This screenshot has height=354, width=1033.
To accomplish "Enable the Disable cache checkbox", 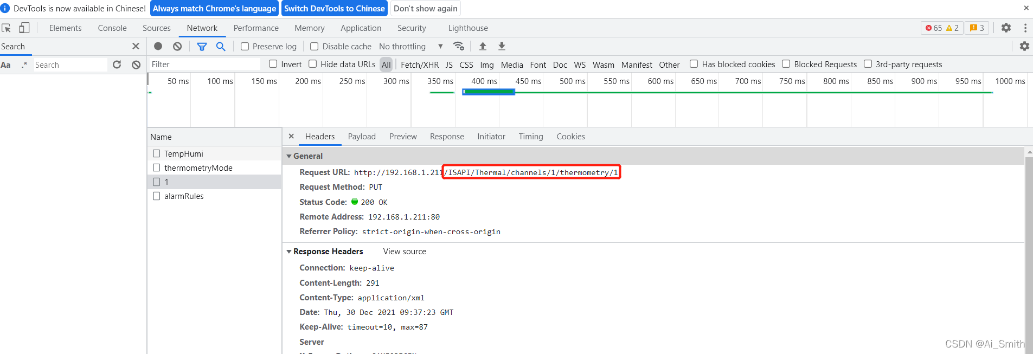I will click(x=314, y=47).
